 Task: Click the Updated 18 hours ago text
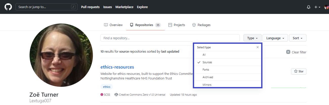(x=183, y=95)
